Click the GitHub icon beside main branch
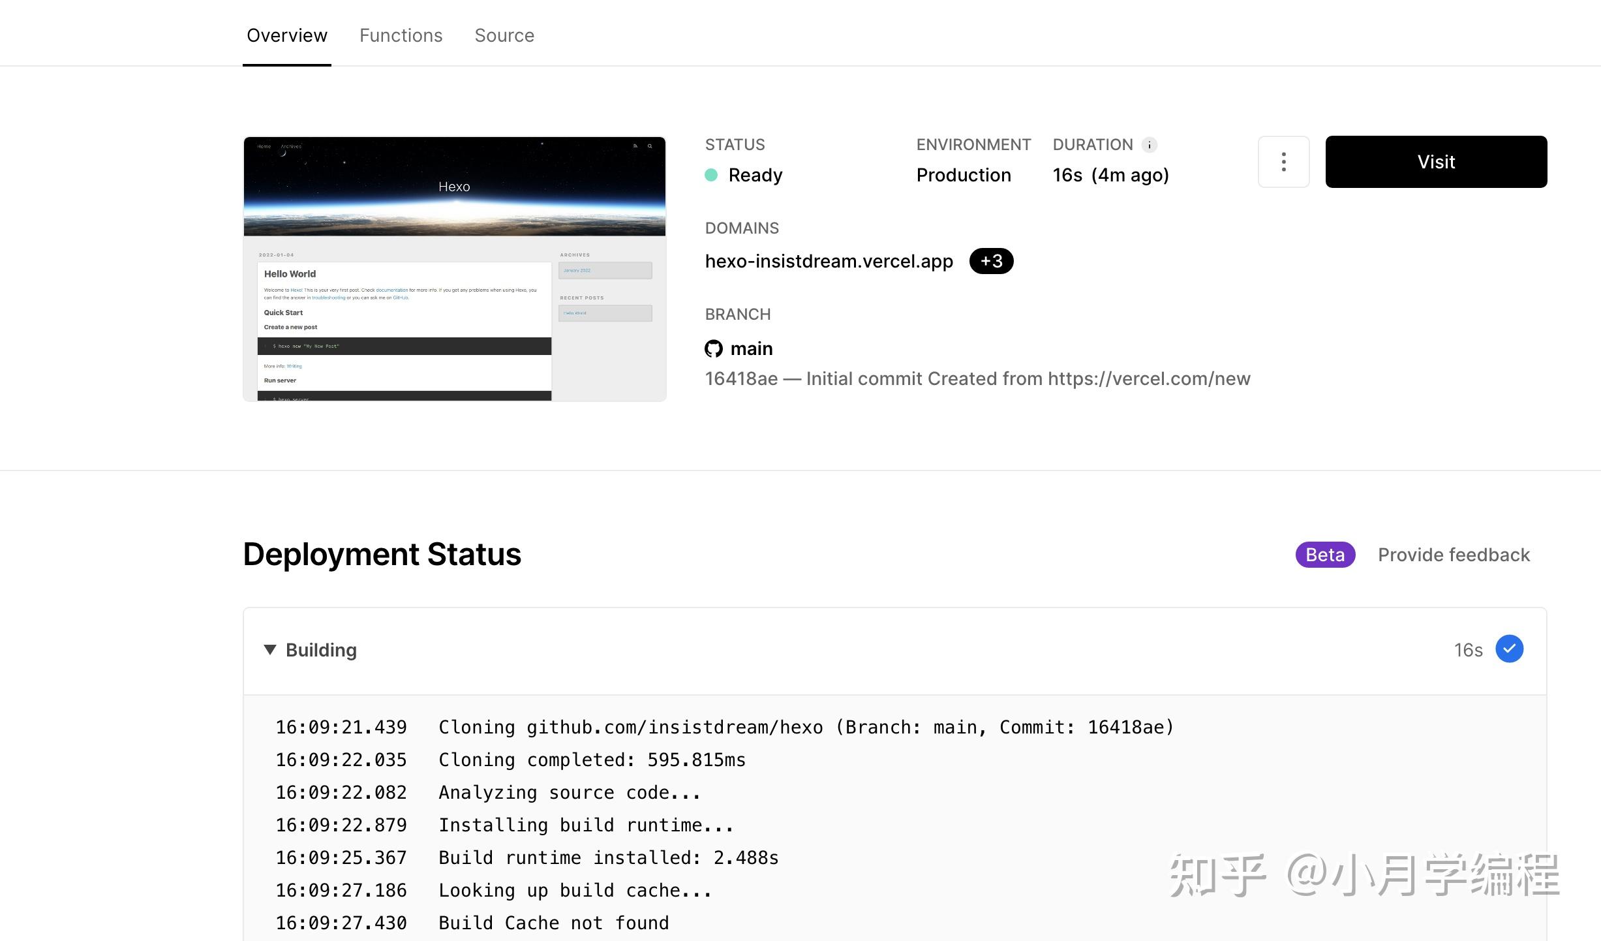The image size is (1601, 941). tap(714, 348)
